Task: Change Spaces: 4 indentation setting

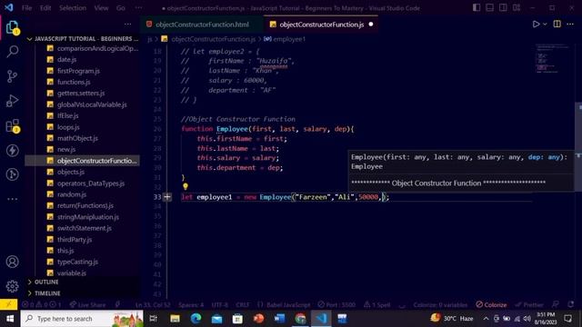Action: (x=191, y=305)
